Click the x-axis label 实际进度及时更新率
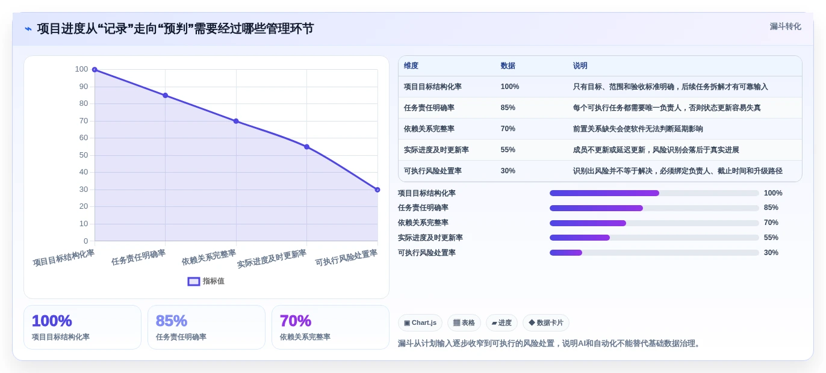The image size is (826, 373). point(272,259)
